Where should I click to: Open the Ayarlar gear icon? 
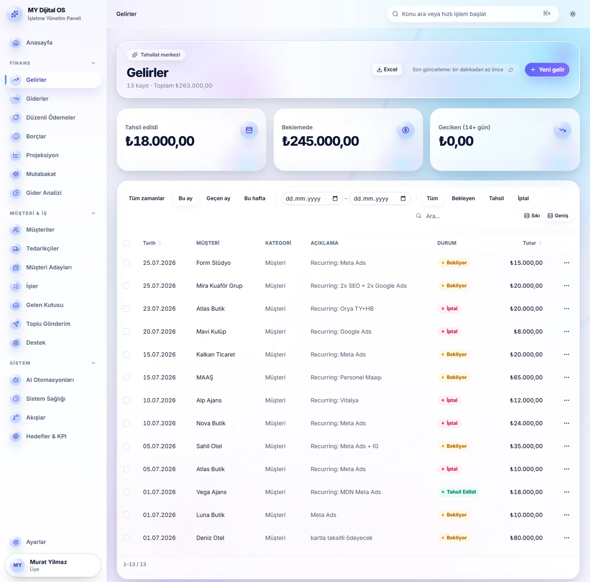point(16,542)
